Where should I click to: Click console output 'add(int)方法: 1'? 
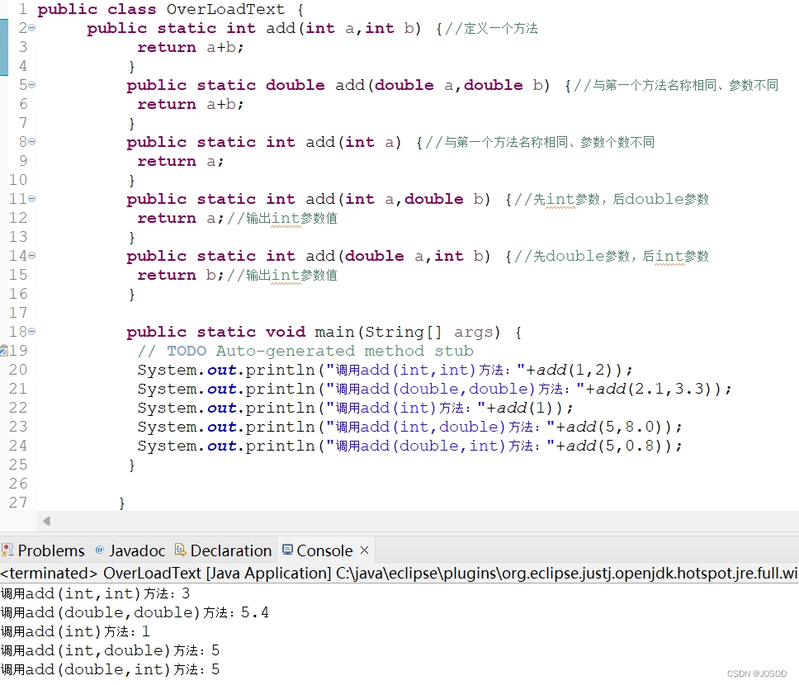pos(75,631)
